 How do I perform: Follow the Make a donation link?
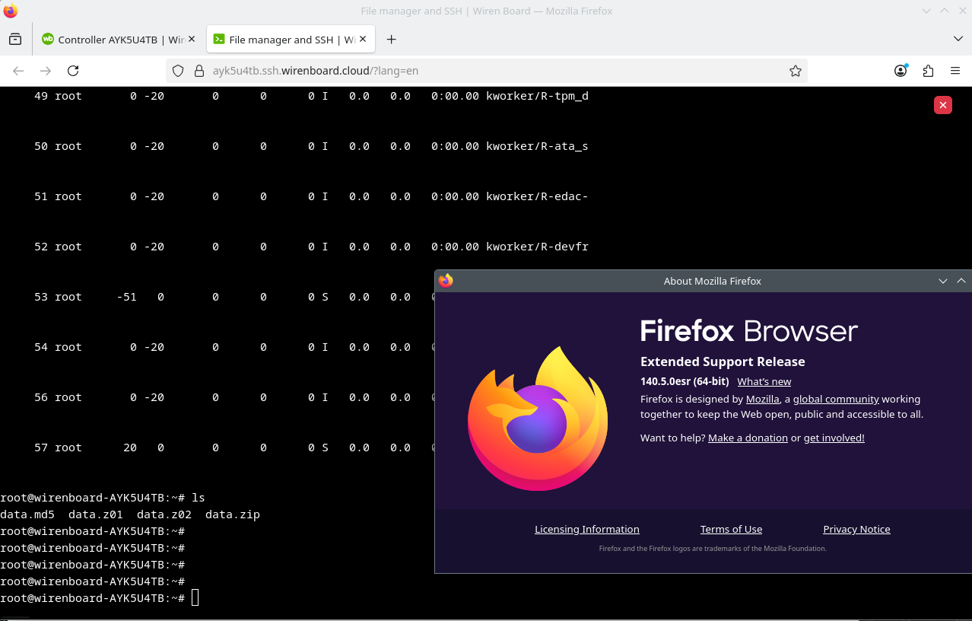(x=748, y=438)
